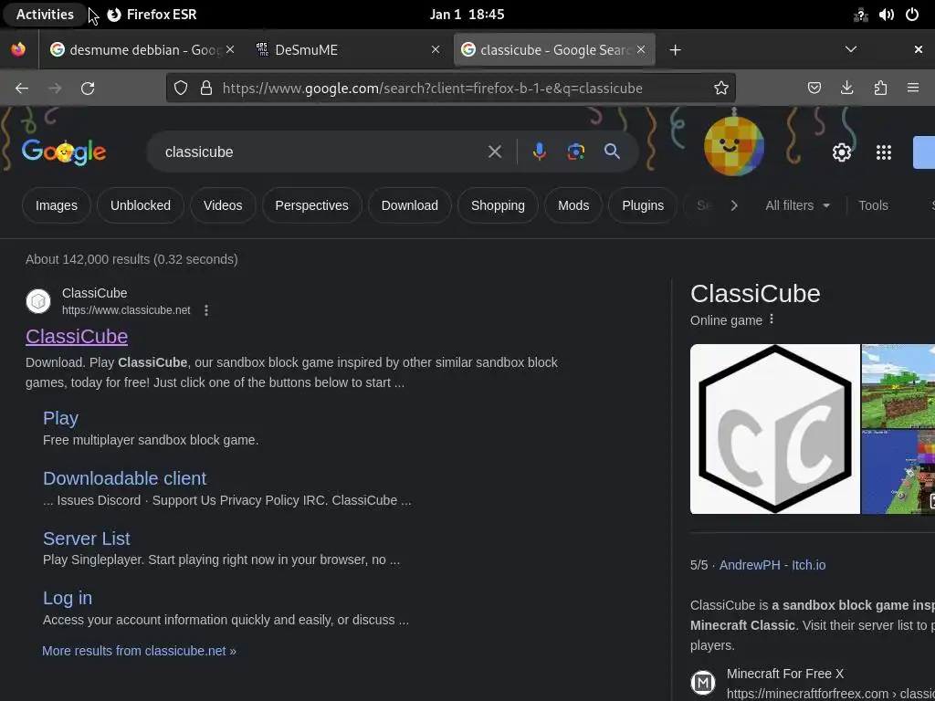Open the shield tracking protection icon
Screen dimensions: 935x701
(x=181, y=89)
